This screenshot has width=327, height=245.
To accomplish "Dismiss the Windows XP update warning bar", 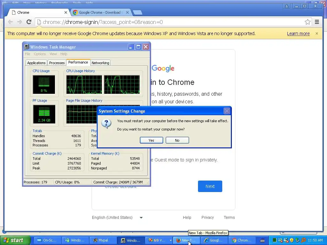I will (316, 33).
